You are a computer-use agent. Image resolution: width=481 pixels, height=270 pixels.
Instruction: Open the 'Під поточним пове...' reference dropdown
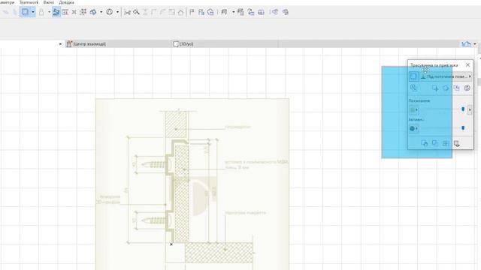[446, 76]
